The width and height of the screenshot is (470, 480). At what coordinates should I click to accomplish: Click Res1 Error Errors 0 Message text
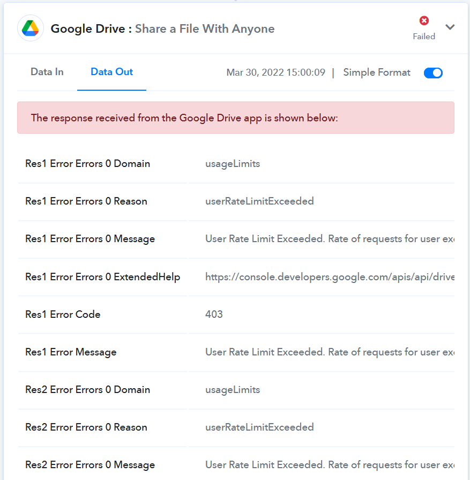click(90, 239)
